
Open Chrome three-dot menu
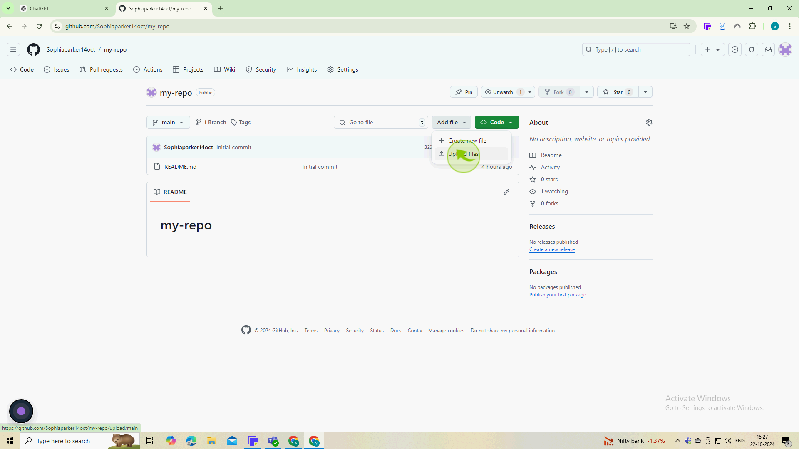tap(790, 26)
